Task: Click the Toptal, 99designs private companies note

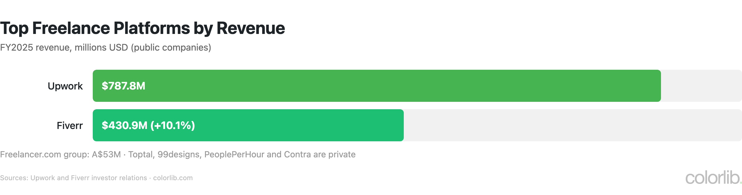Action: [242, 155]
